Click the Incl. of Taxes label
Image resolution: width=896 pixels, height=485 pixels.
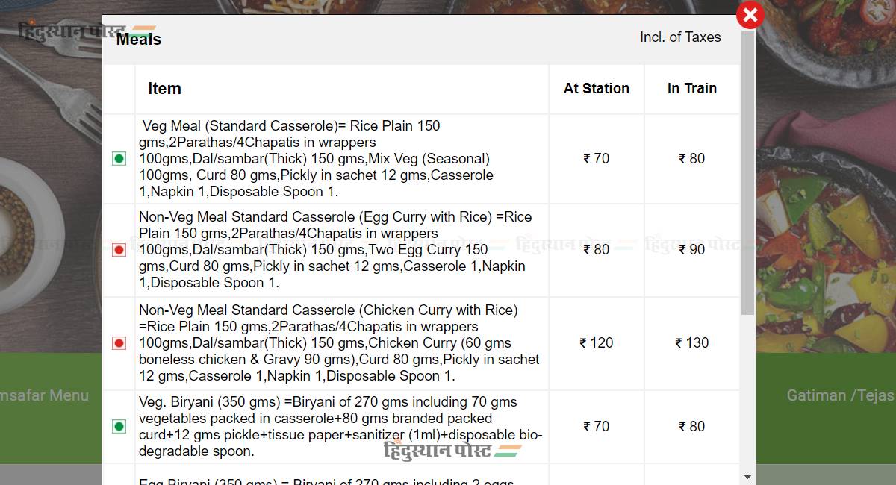coord(680,37)
